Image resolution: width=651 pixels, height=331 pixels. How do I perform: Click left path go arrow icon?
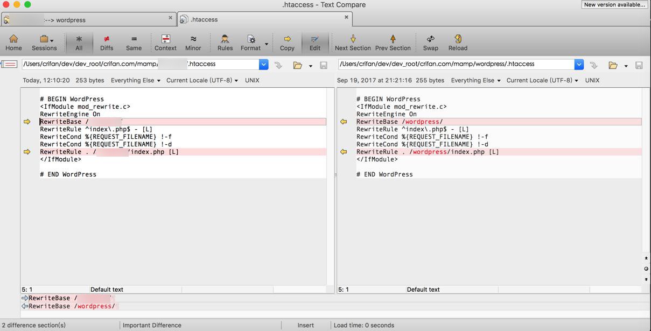point(278,65)
